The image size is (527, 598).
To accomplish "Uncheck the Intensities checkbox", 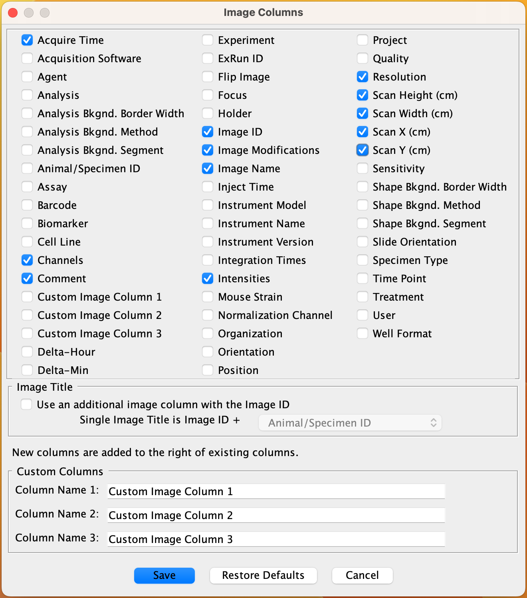I will tap(208, 279).
